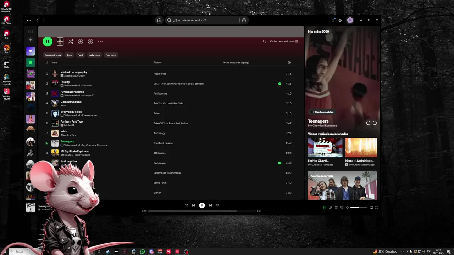454x255 pixels.
Task: Open League of Legends desktop shortcut
Action: click(6, 80)
